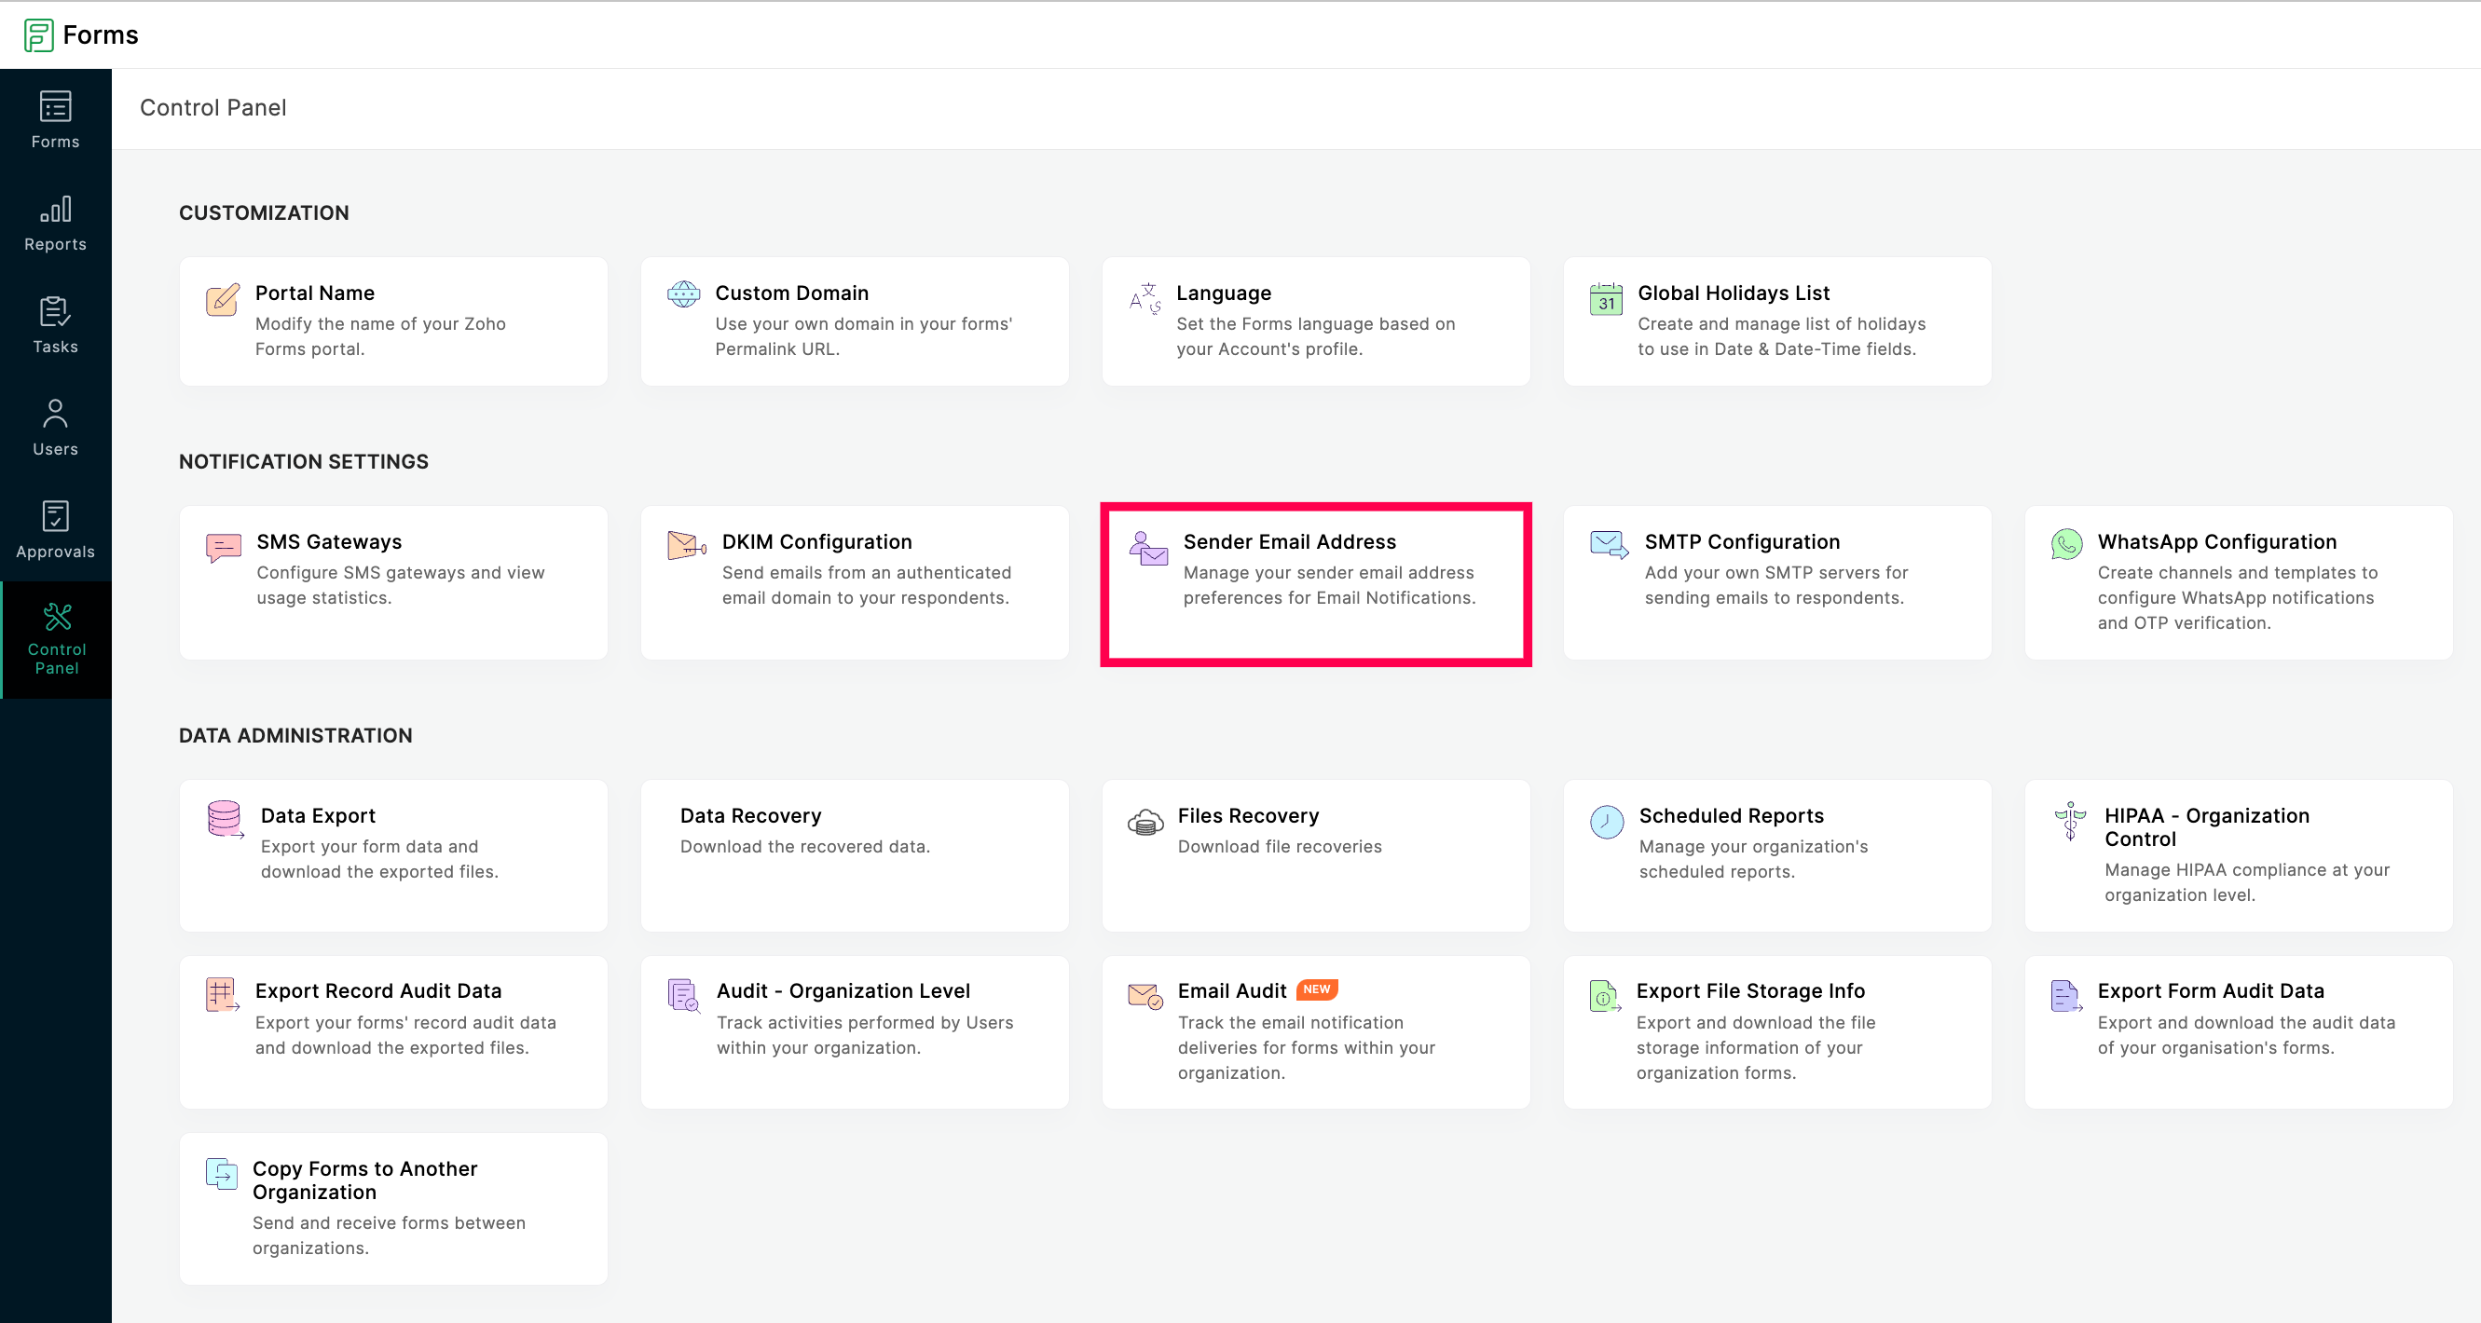Click the Files Recovery cloud icon

[x=1145, y=822]
